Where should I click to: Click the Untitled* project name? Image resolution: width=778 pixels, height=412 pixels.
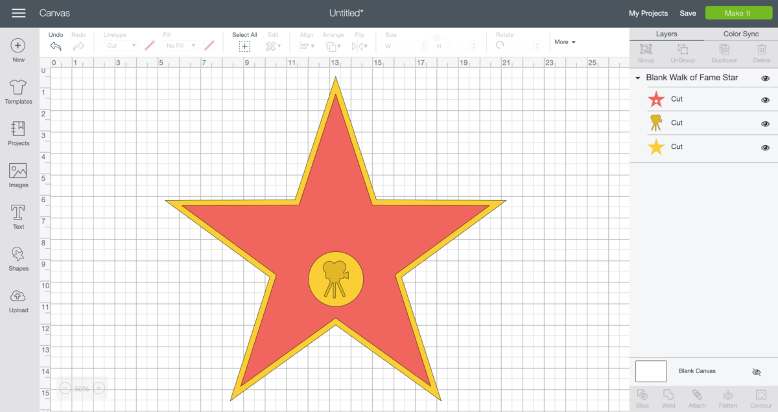tap(347, 13)
